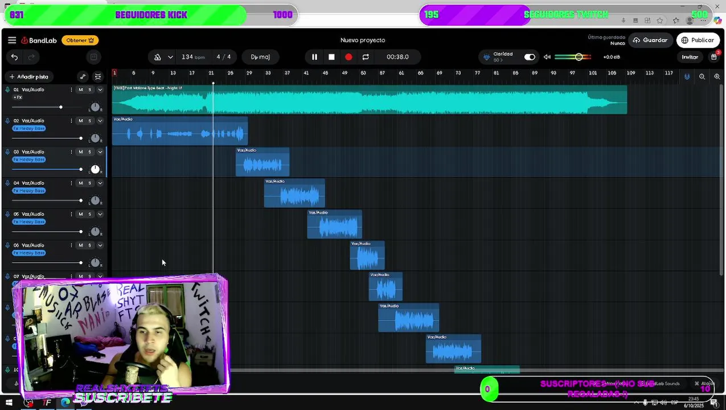This screenshot has width=726, height=410.
Task: Open the Db maj key selector
Action: click(x=260, y=57)
